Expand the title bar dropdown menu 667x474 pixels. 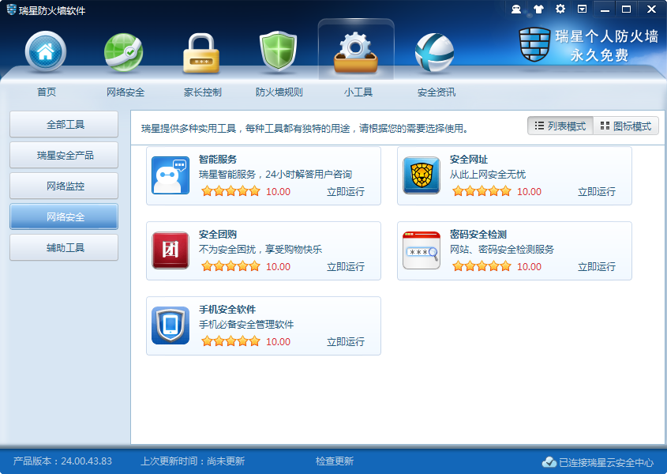click(x=582, y=9)
